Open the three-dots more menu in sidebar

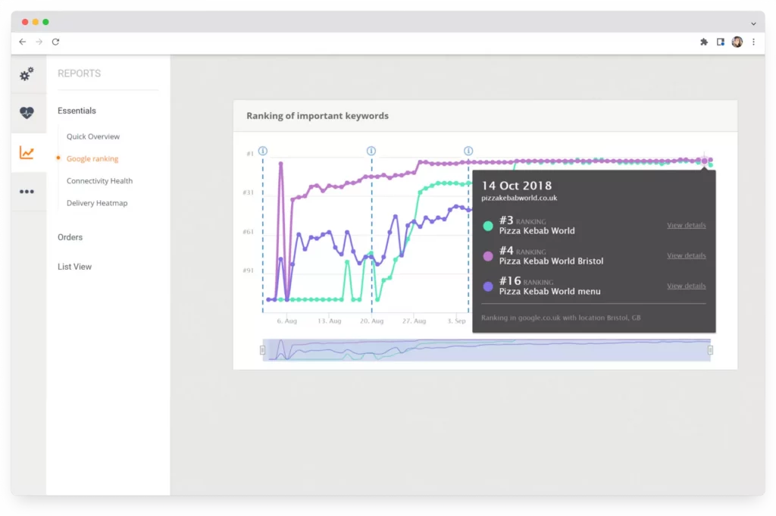click(27, 192)
